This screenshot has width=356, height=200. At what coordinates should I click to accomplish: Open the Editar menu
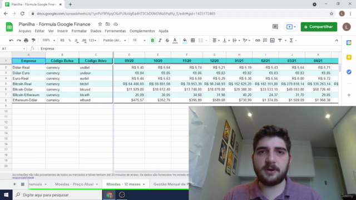(39, 31)
